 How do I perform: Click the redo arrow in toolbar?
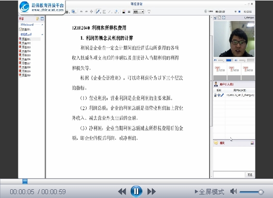coord(86,12)
